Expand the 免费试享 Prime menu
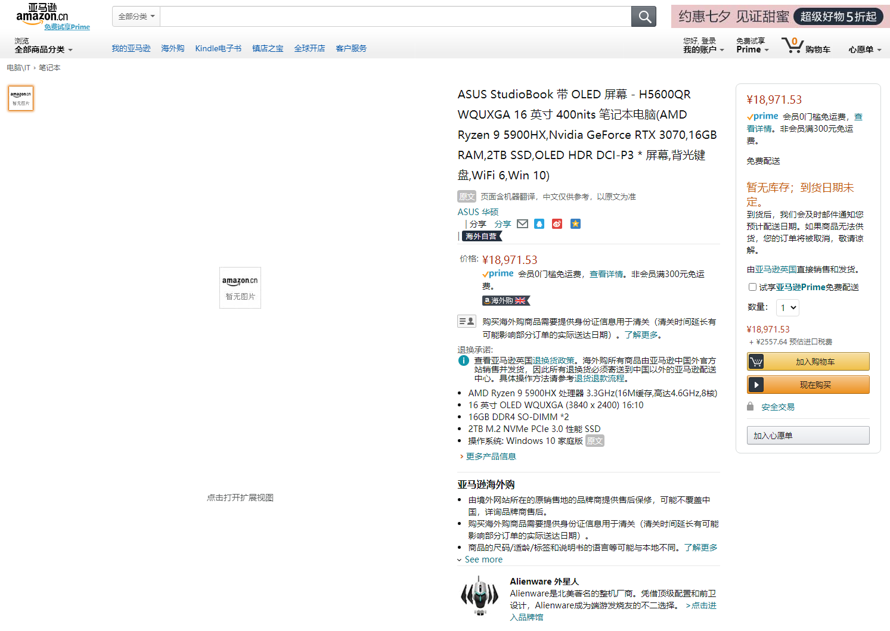 coord(752,45)
